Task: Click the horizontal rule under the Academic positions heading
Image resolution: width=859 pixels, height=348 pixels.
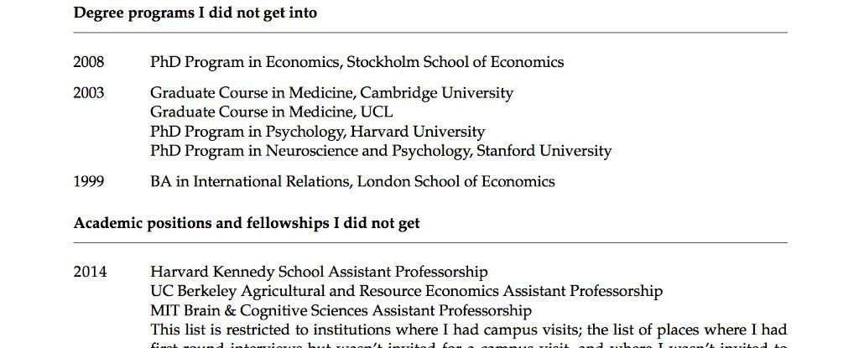Action: point(429,242)
